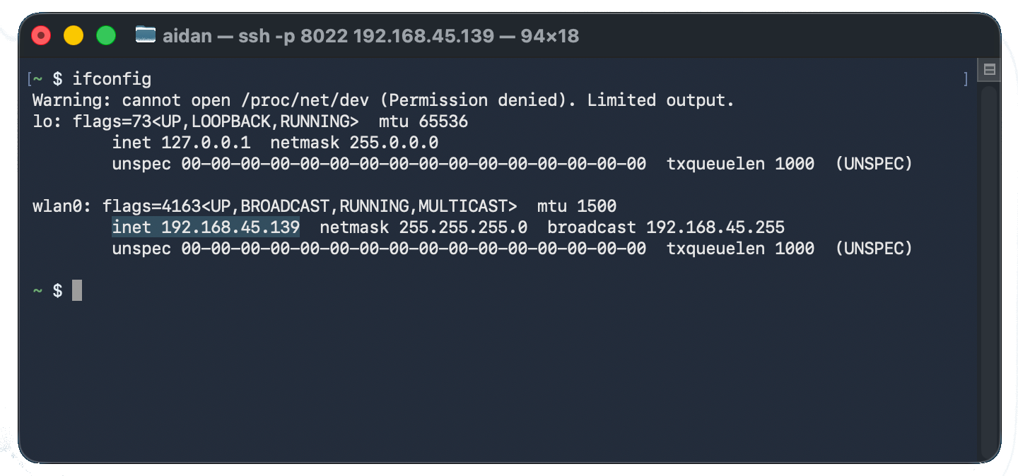Click the folder proxy icon in the title bar
Screen dimensions: 1018x476
(146, 34)
